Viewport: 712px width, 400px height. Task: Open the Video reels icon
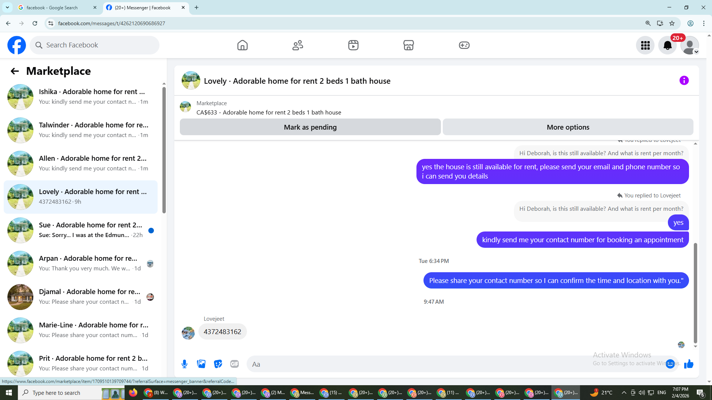[353, 45]
